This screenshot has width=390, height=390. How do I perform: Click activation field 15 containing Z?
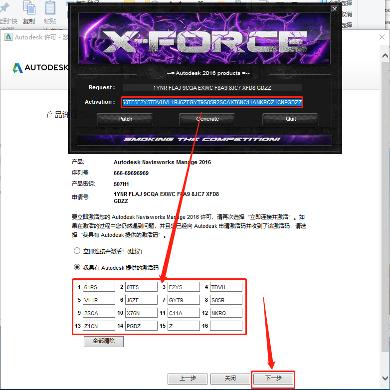[x=184, y=326]
